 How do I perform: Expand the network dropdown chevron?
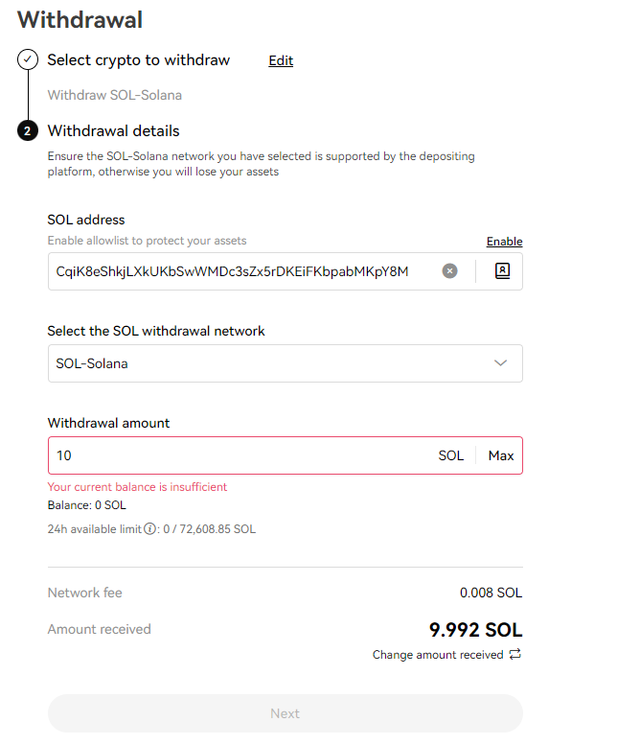[500, 363]
